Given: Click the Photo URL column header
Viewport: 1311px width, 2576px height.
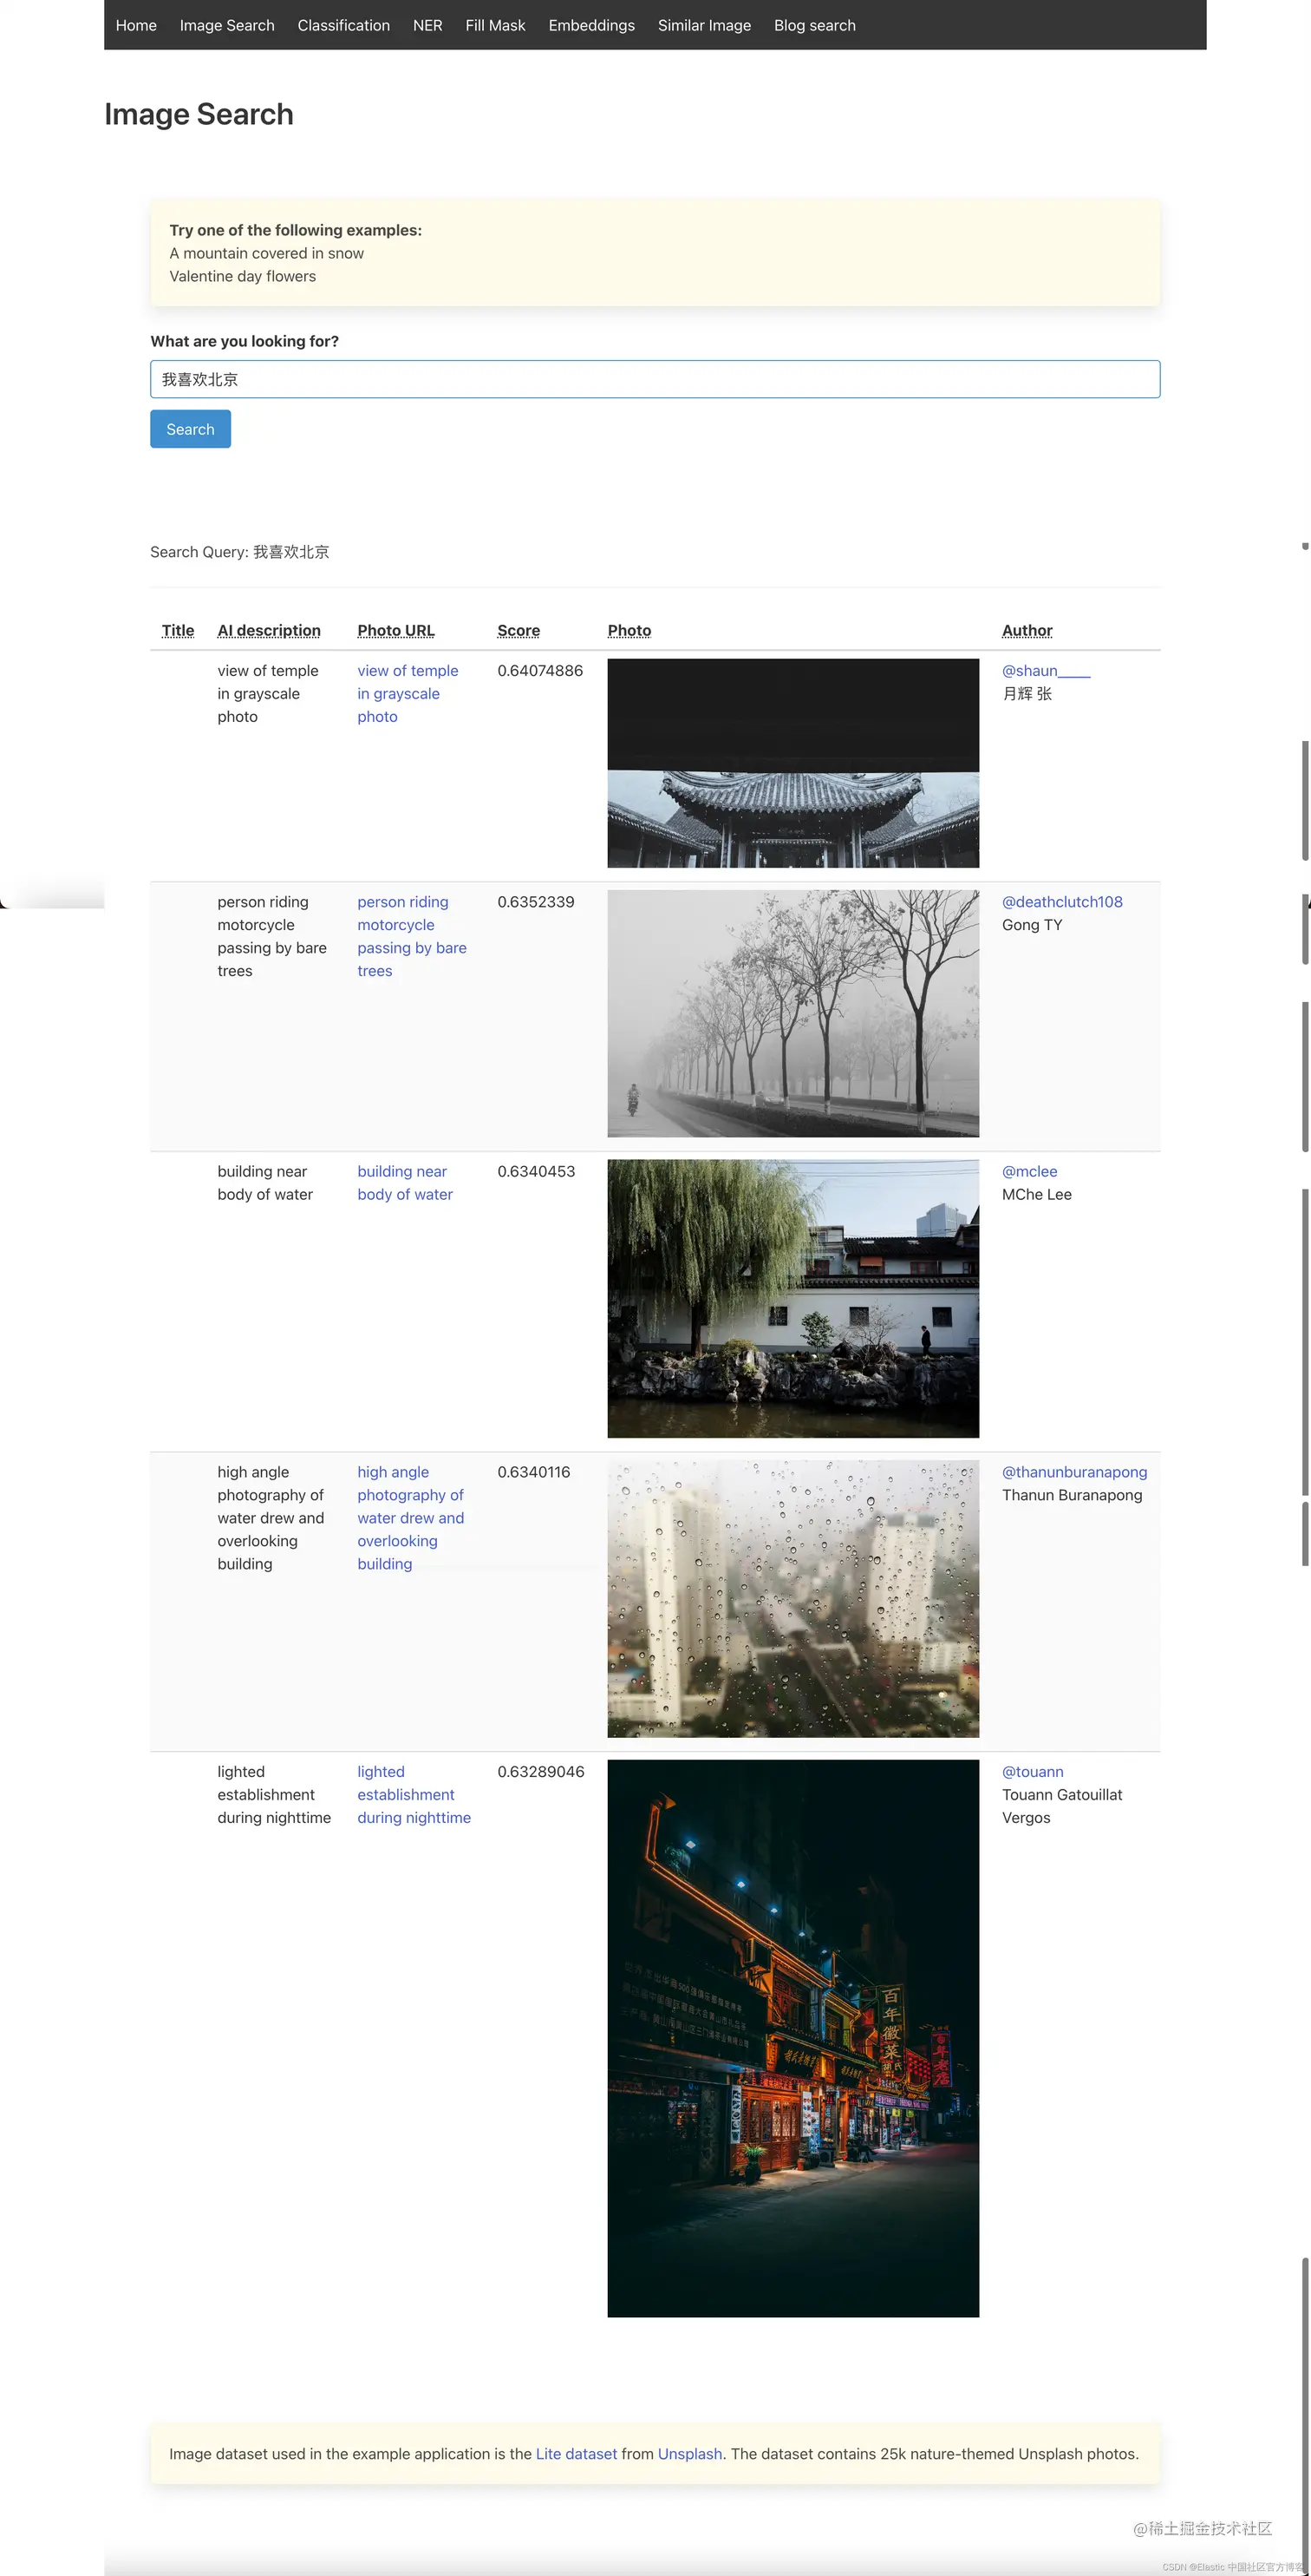Looking at the screenshot, I should click(x=395, y=630).
